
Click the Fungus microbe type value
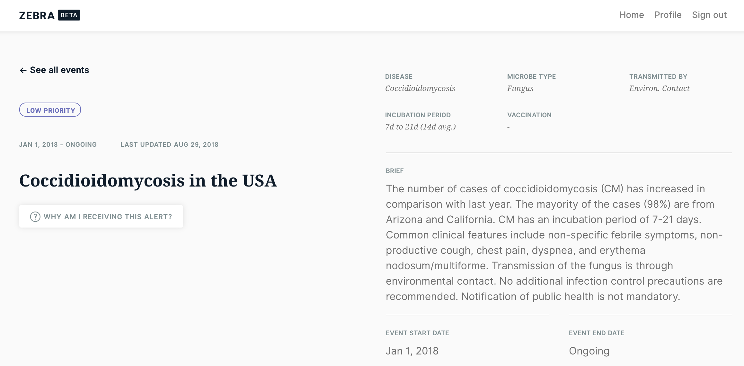[520, 88]
